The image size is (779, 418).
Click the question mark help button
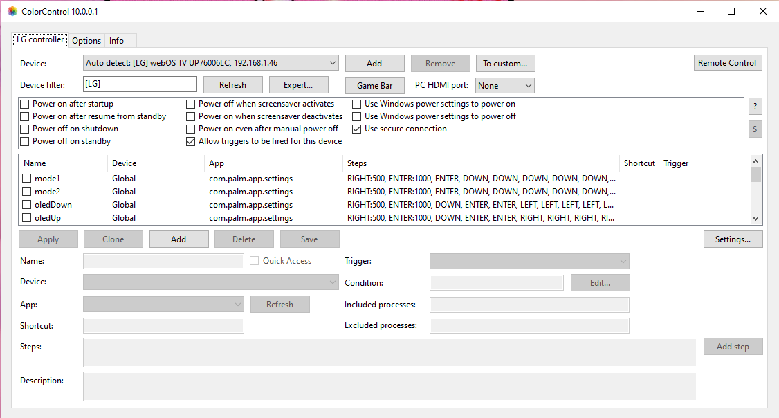(x=755, y=107)
